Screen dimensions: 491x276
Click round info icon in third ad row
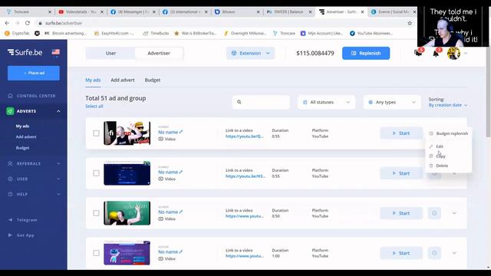434,213
